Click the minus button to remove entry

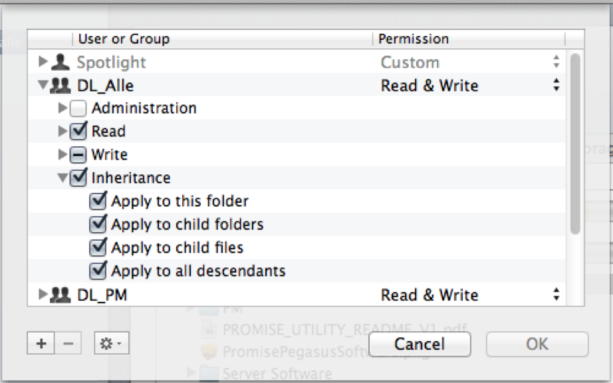tap(68, 344)
